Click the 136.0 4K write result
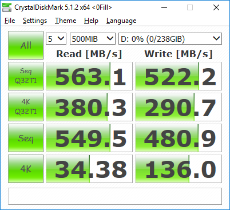The image size is (230, 210). click(179, 169)
